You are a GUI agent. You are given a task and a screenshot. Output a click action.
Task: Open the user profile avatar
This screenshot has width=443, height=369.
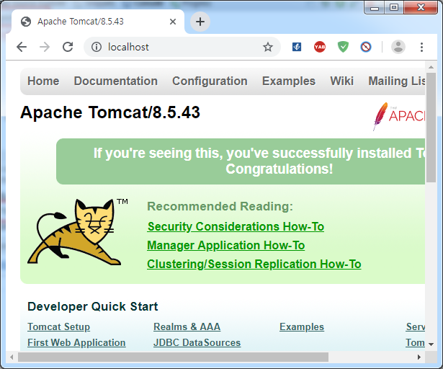pos(398,47)
